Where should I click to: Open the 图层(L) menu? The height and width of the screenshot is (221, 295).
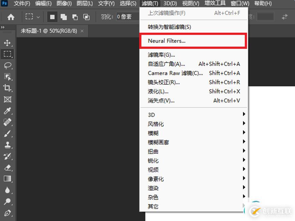click(85, 3)
